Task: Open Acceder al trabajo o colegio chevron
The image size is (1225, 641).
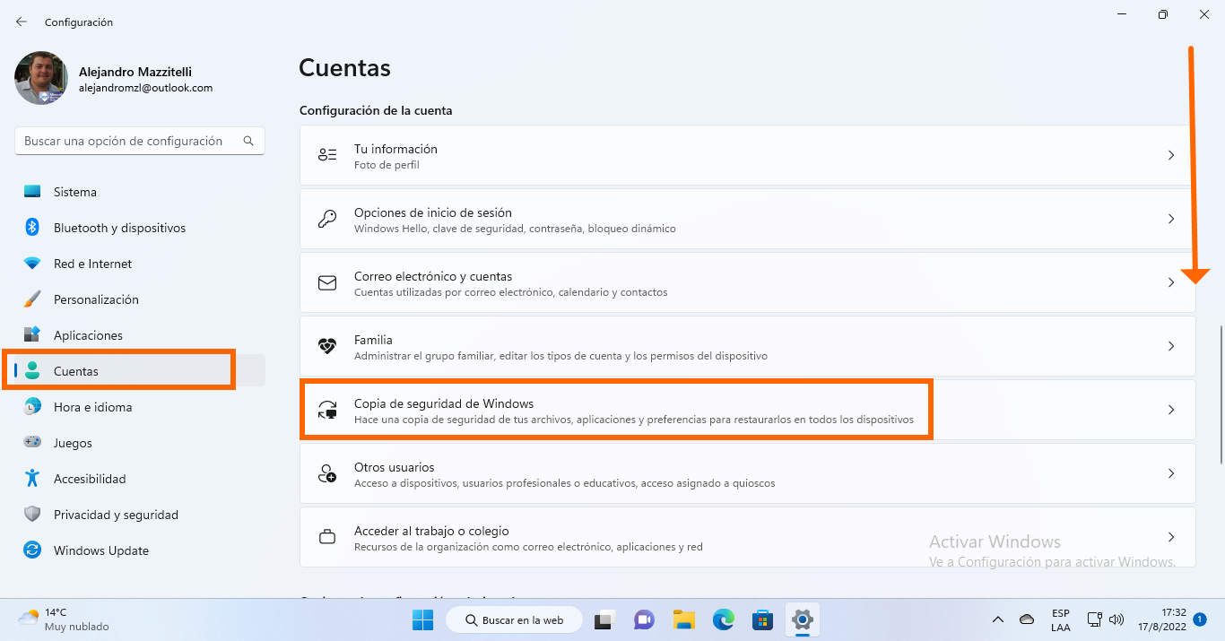Action: click(x=1171, y=537)
